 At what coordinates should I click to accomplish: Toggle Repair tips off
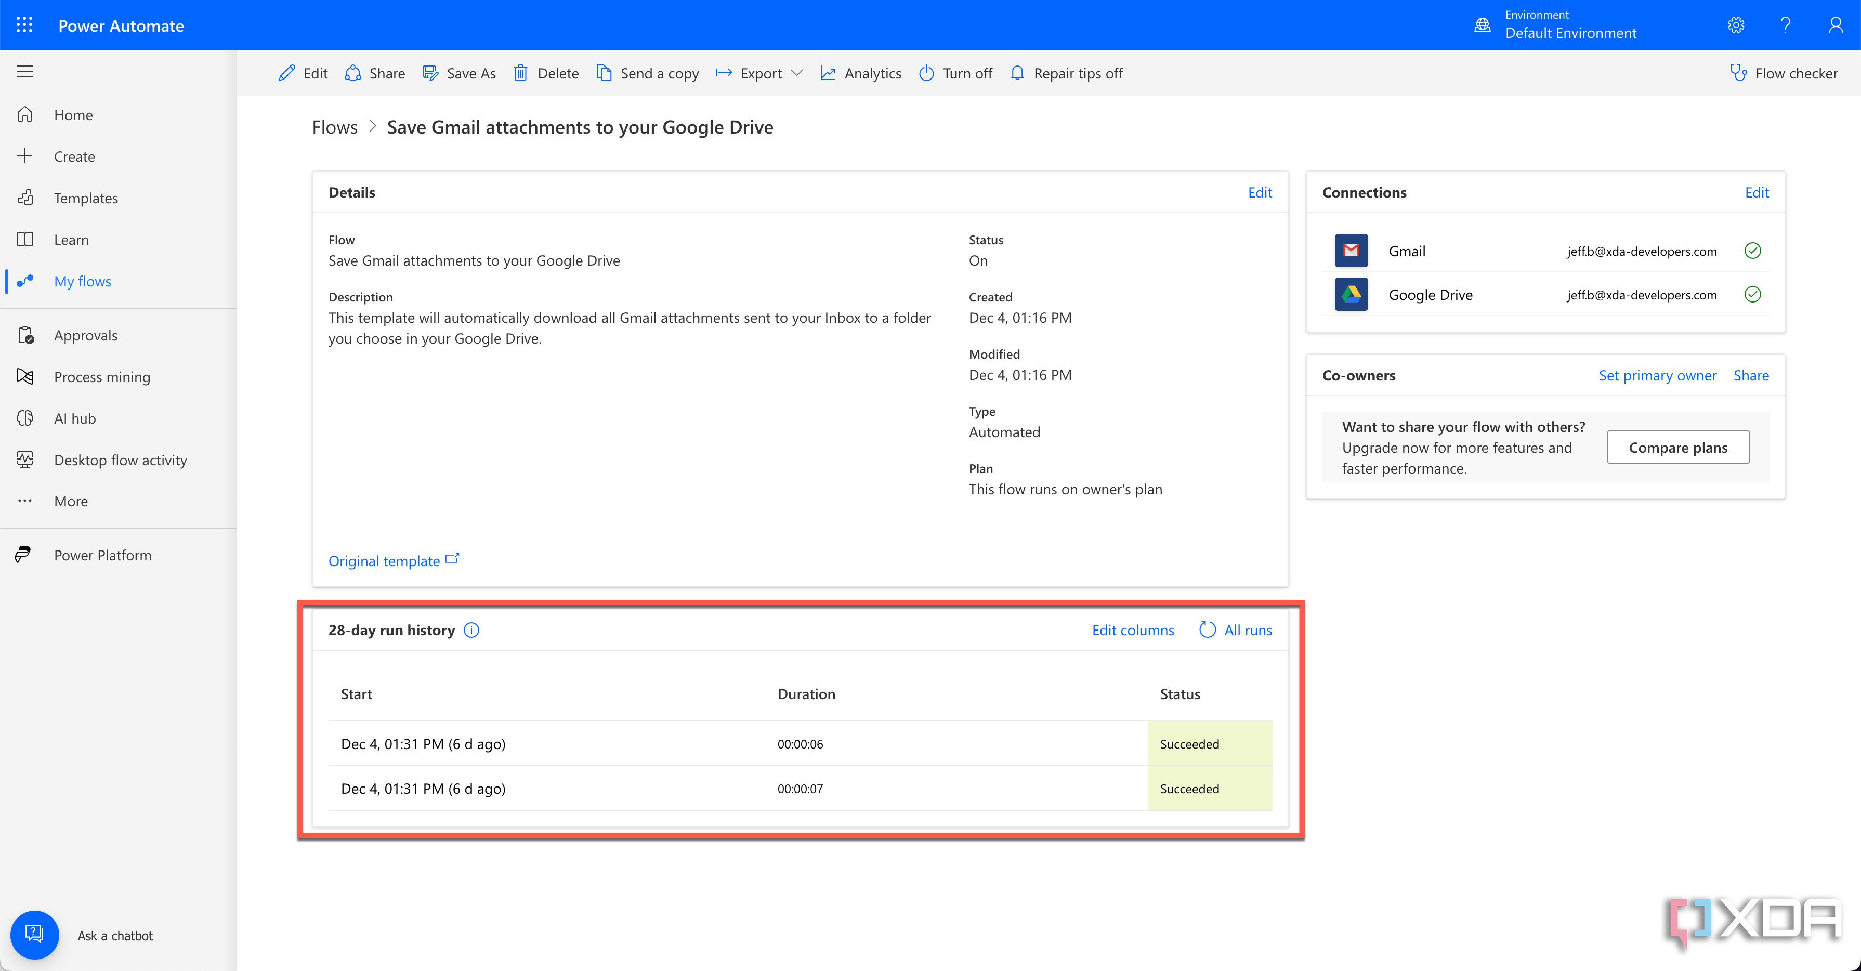point(1066,72)
